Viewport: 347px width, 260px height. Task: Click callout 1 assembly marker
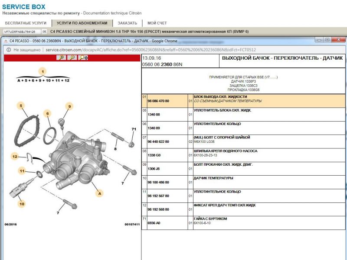coord(43,71)
